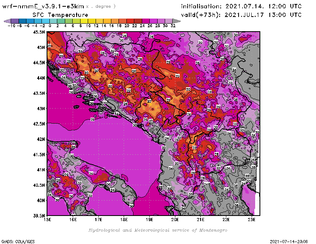This screenshot has height=244, width=316.
Task: Click the model name 'wrf-nmmE_v3.9.1-e3km'
Action: 43,6
